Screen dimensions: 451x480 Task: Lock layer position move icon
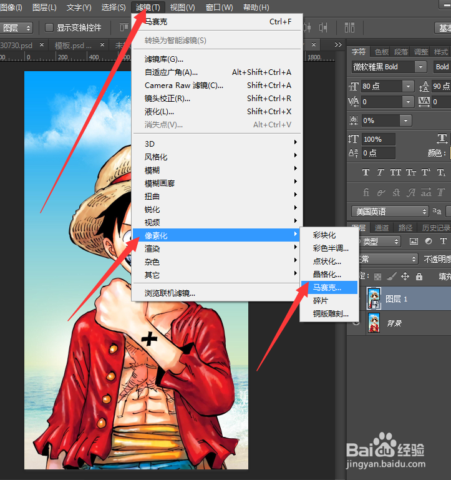[405, 277]
